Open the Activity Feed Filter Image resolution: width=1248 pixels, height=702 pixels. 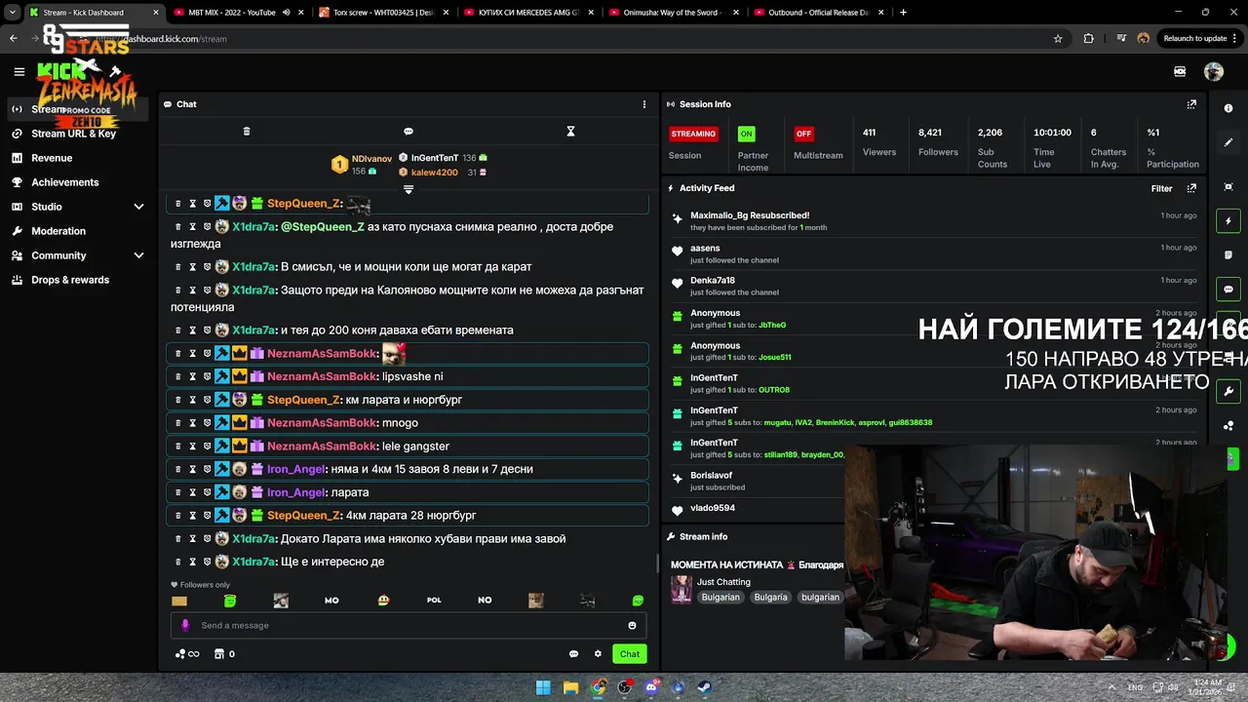point(1161,188)
